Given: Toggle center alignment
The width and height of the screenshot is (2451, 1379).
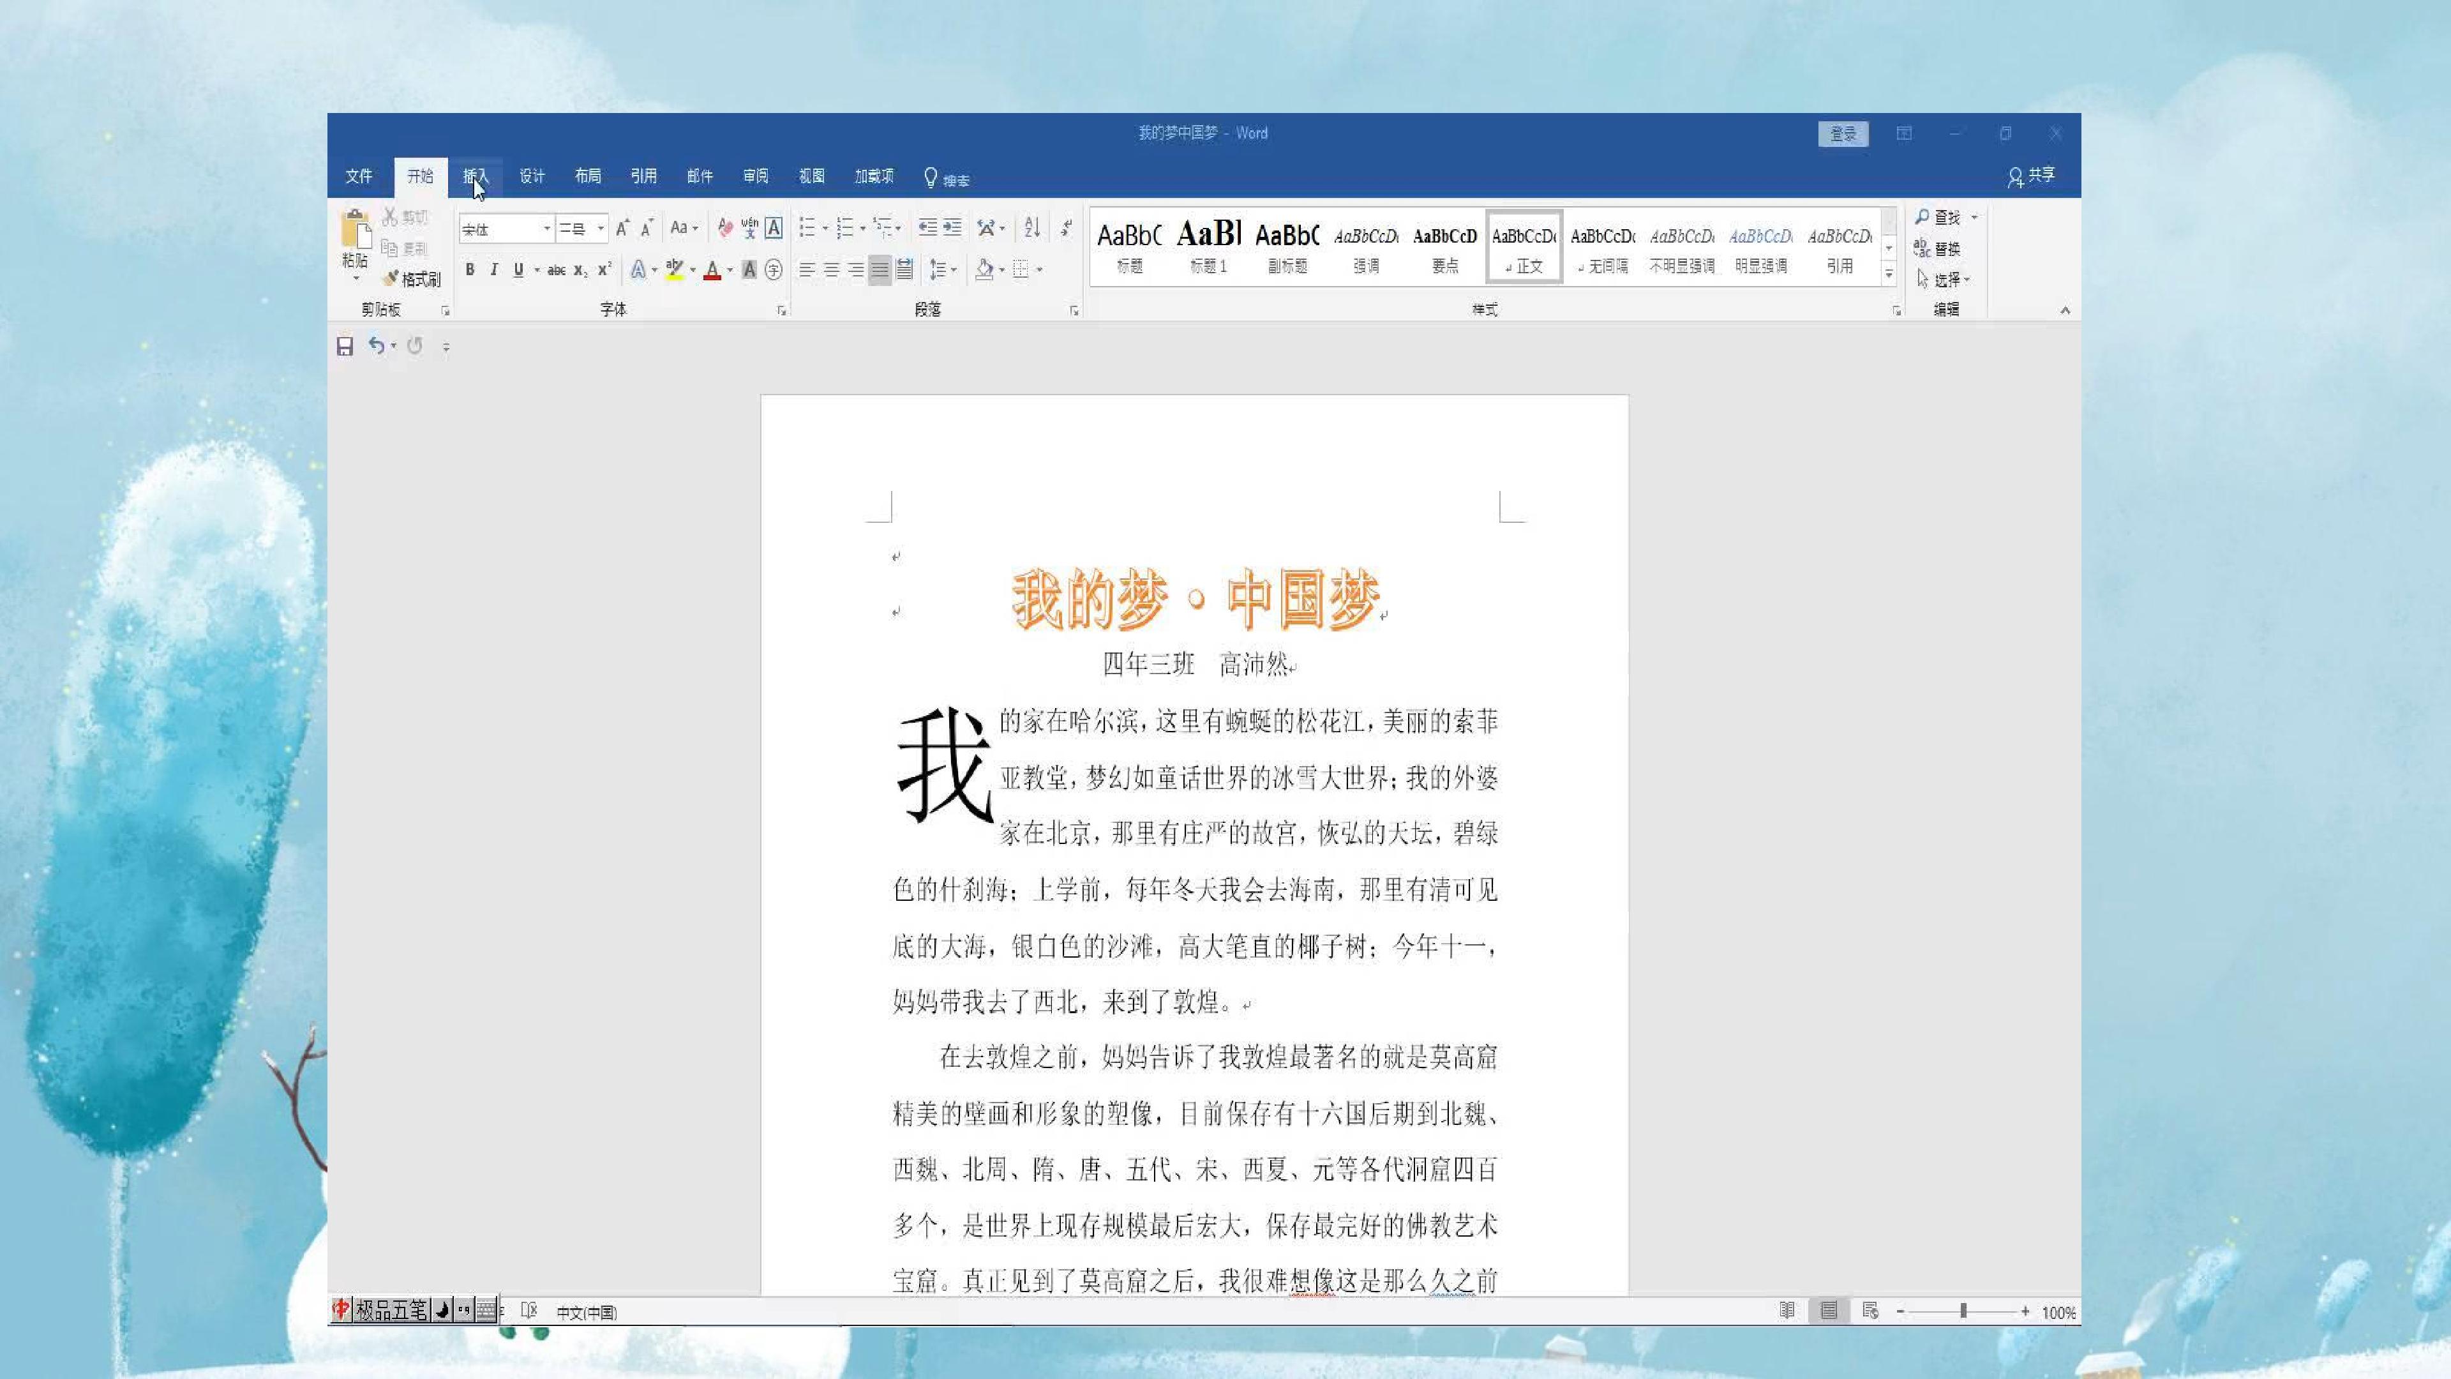Looking at the screenshot, I should (x=832, y=270).
